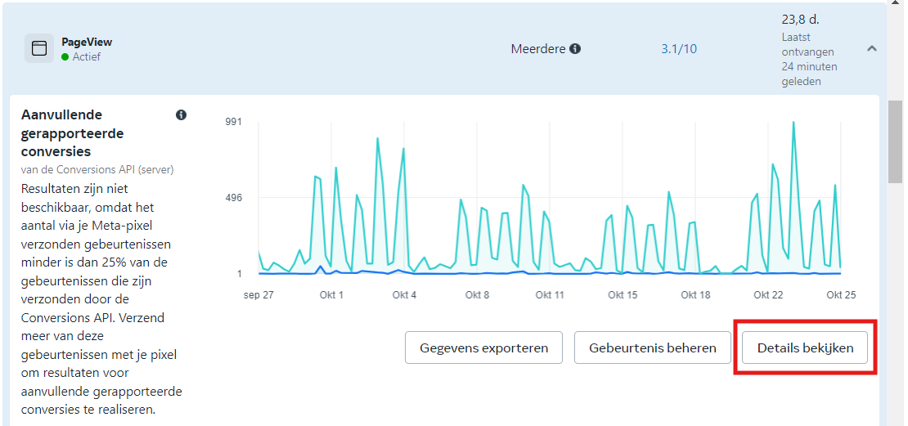Click the 991 y-axis value
Screen dimensions: 908x426
point(234,122)
